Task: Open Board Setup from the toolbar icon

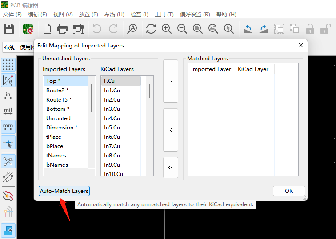Action: coord(28,29)
